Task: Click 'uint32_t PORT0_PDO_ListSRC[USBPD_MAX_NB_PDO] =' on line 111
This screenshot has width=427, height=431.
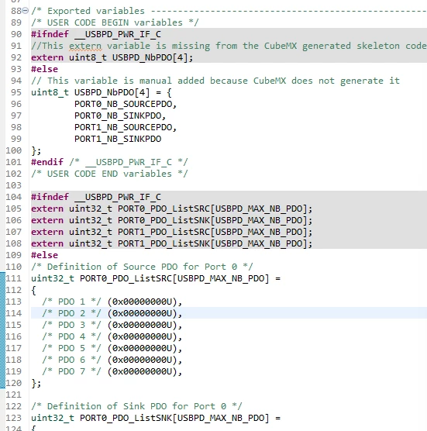Action: [156, 278]
